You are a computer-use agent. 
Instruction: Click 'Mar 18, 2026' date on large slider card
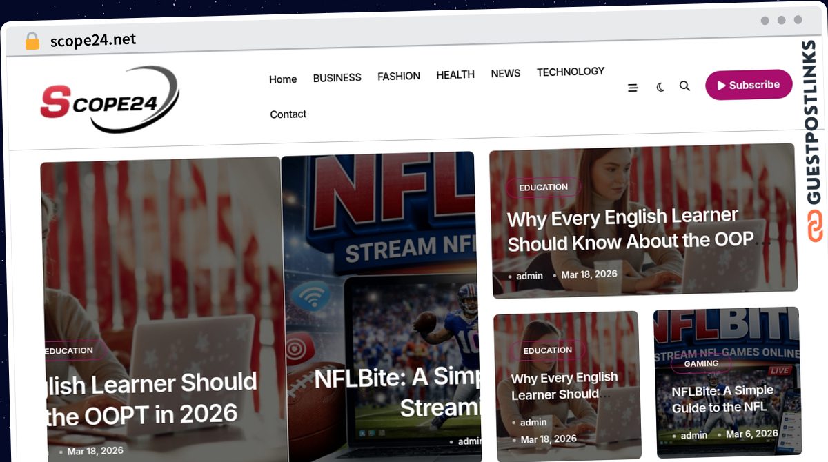point(95,451)
